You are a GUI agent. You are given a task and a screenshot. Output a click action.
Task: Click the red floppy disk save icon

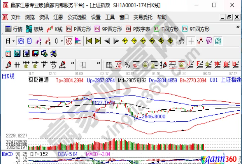pyautogui.click(x=35, y=53)
